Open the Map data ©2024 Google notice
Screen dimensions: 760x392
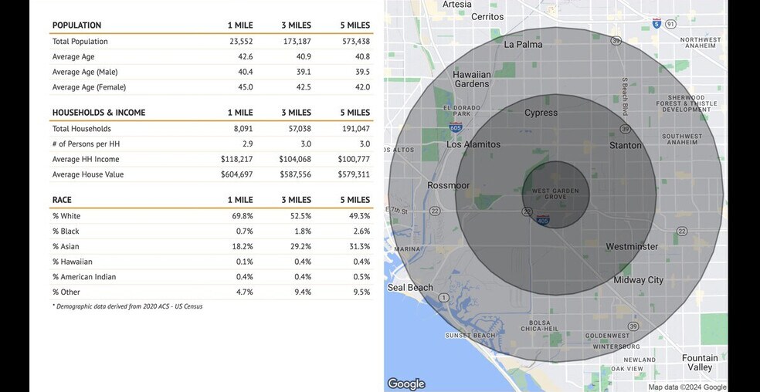[687, 387]
